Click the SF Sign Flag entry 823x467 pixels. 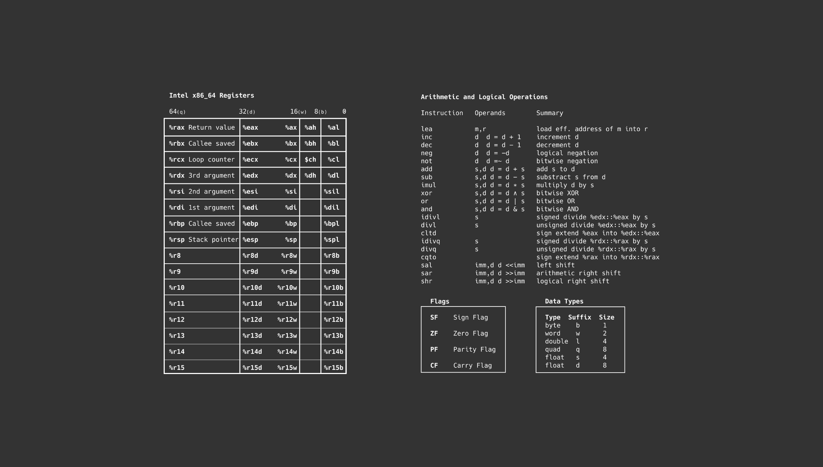pyautogui.click(x=459, y=317)
